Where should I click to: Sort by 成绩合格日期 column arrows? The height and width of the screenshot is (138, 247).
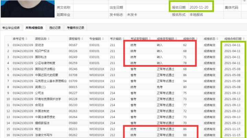pos(244,39)
